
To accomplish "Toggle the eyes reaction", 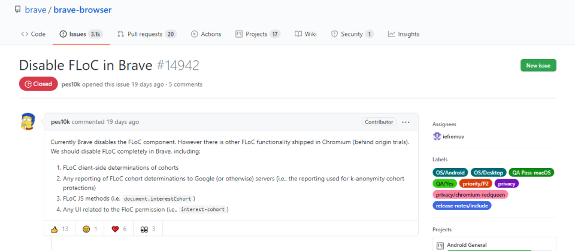I will click(148, 229).
